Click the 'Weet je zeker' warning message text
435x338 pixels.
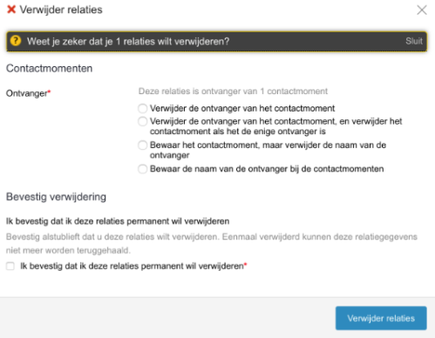(128, 41)
